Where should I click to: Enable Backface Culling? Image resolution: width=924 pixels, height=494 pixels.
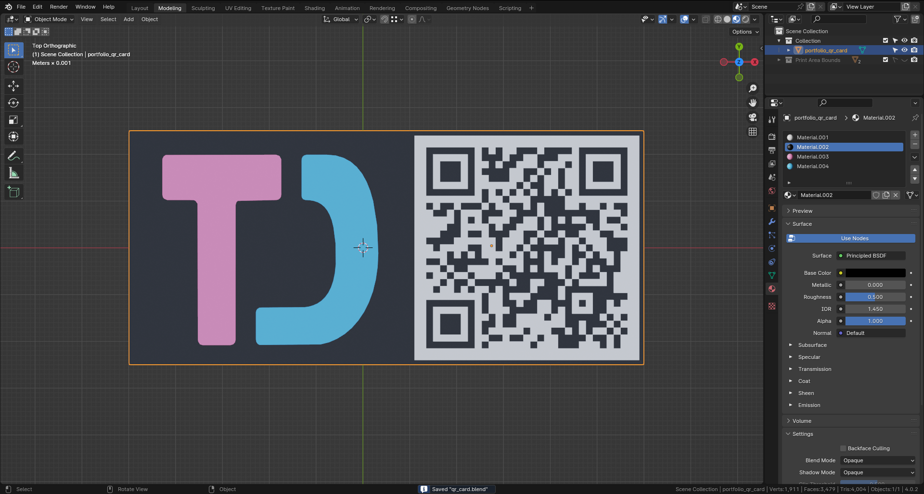pos(843,448)
